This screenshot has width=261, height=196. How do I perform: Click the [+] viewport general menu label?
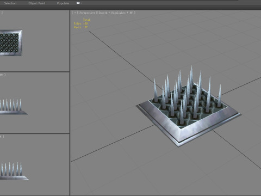(75, 13)
